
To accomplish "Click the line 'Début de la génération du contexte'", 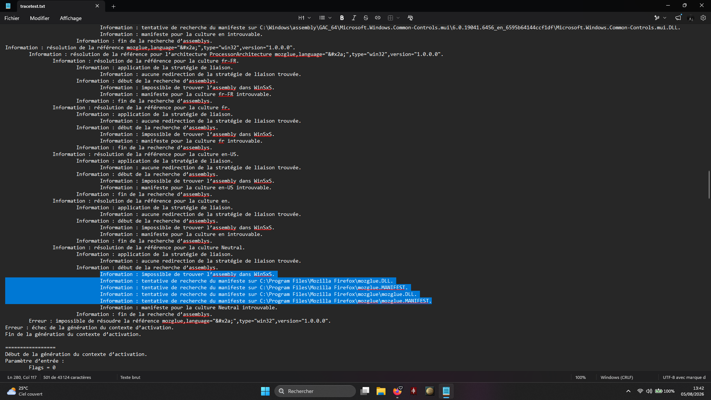I will click(x=76, y=354).
